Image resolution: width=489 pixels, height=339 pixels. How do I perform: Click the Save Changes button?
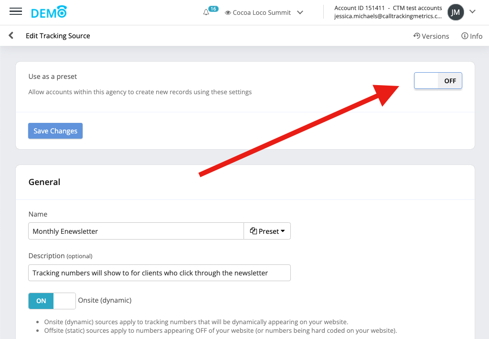pyautogui.click(x=55, y=131)
